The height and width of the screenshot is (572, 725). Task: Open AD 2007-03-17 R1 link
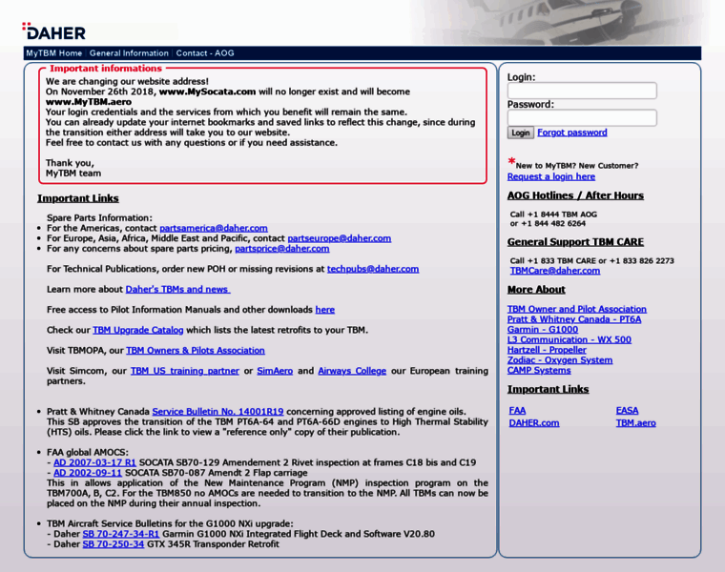tap(94, 462)
